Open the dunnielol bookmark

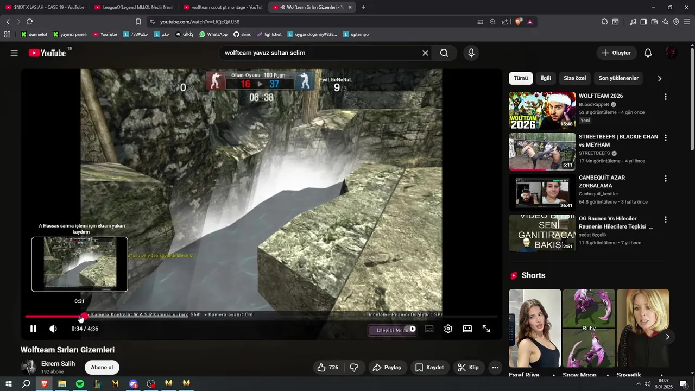(x=34, y=34)
